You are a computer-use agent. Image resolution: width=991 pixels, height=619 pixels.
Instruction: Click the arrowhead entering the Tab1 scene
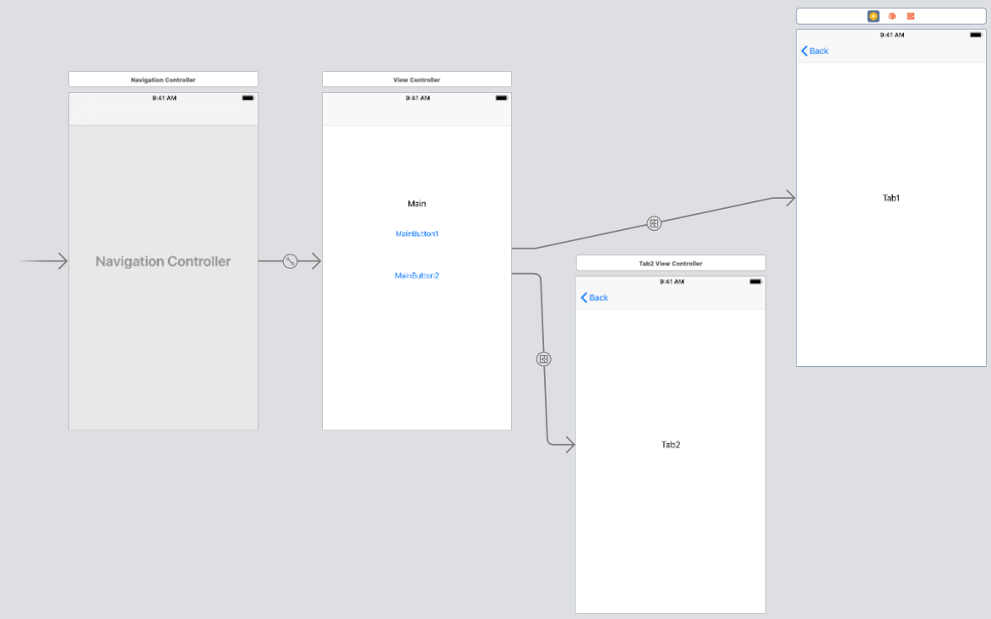point(790,198)
